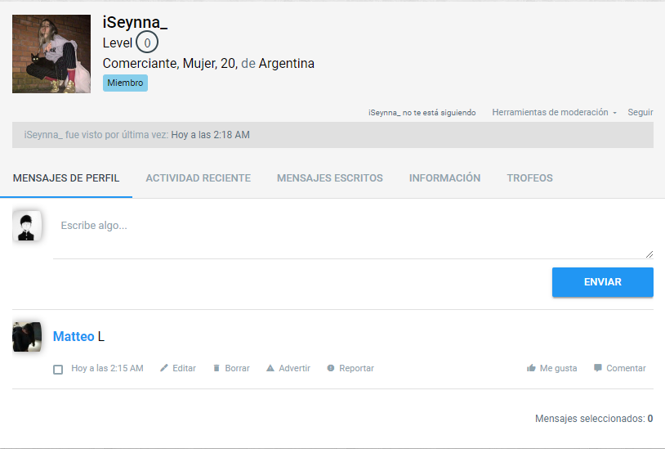Click the thumbs-up Me gusta icon
The width and height of the screenshot is (665, 449).
pos(532,369)
